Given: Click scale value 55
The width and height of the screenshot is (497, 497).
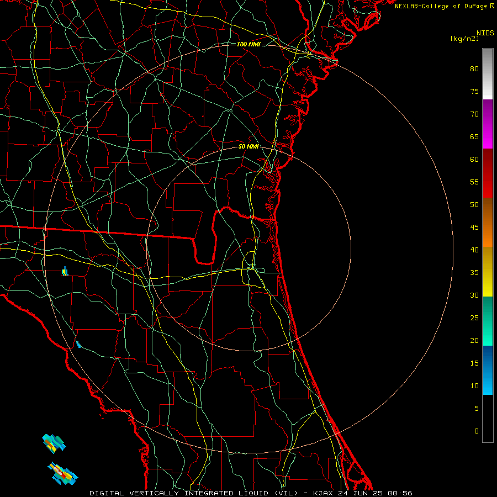Looking at the screenshot, I should point(474,182).
